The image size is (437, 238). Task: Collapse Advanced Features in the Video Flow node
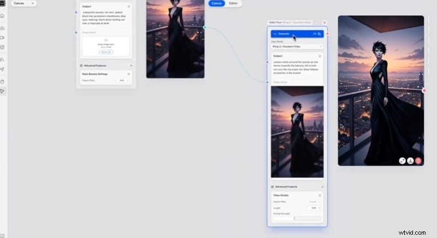point(322,186)
